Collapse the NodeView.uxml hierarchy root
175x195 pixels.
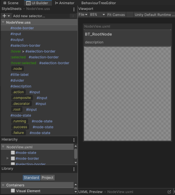click(3, 147)
